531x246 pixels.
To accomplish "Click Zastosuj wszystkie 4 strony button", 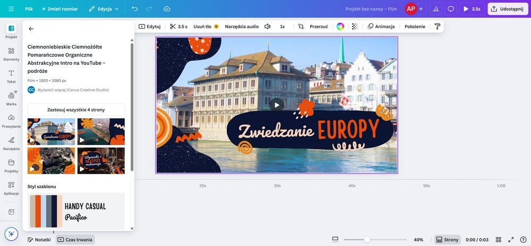I will 76,110.
